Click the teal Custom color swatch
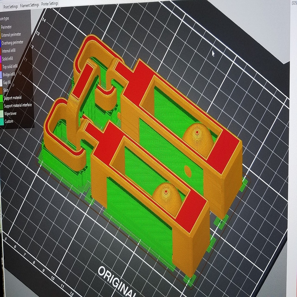This screenshot has width=297, height=297. (x=2, y=122)
